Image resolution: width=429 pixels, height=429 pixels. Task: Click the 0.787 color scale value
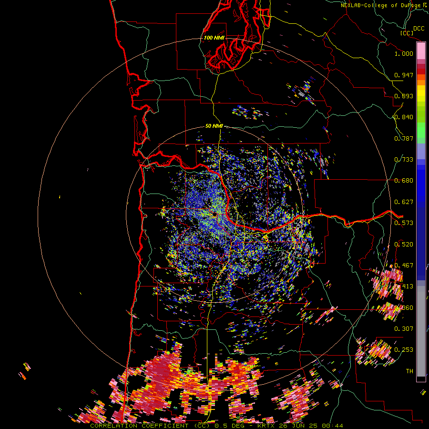404,138
